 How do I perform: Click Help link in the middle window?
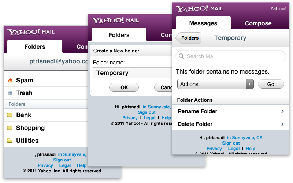(166, 118)
